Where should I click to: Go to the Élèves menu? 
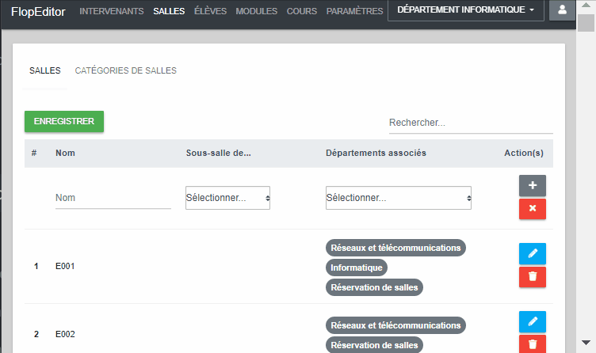[210, 11]
